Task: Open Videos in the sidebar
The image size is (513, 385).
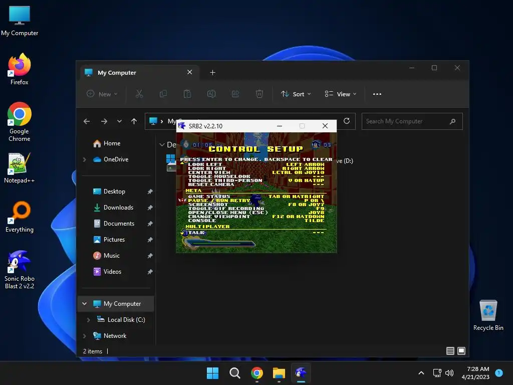Action: [107, 272]
